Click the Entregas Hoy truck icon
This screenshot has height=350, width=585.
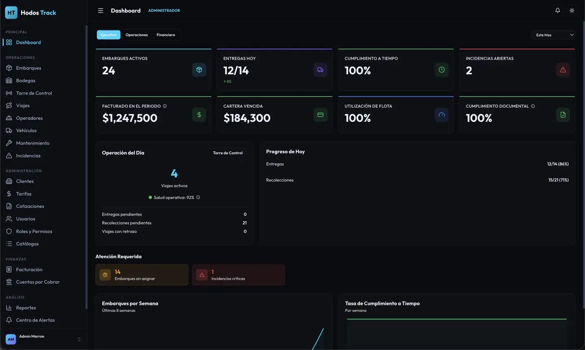click(320, 70)
